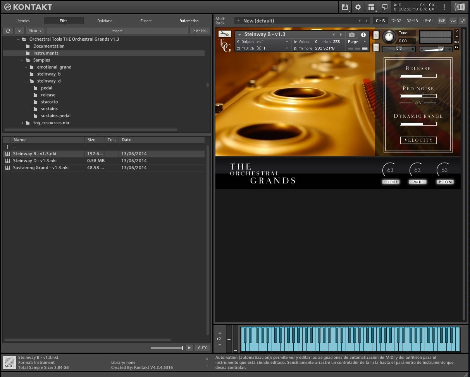The height and width of the screenshot is (377, 470).
Task: Minimize the Steinway B instrument header
Action: [456, 36]
